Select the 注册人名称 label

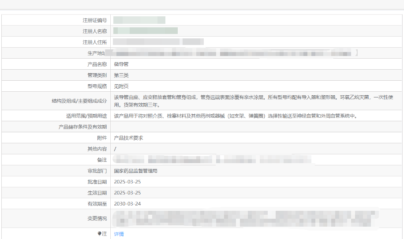click(94, 31)
